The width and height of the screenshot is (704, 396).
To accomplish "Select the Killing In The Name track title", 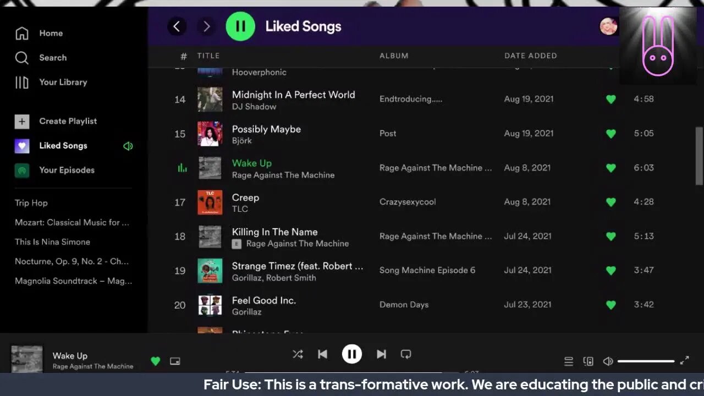I will tap(274, 232).
